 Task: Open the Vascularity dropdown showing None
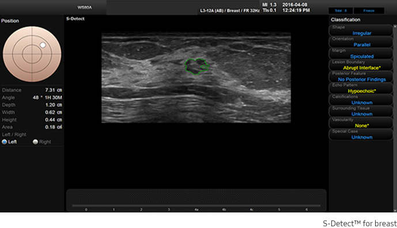coord(361,123)
